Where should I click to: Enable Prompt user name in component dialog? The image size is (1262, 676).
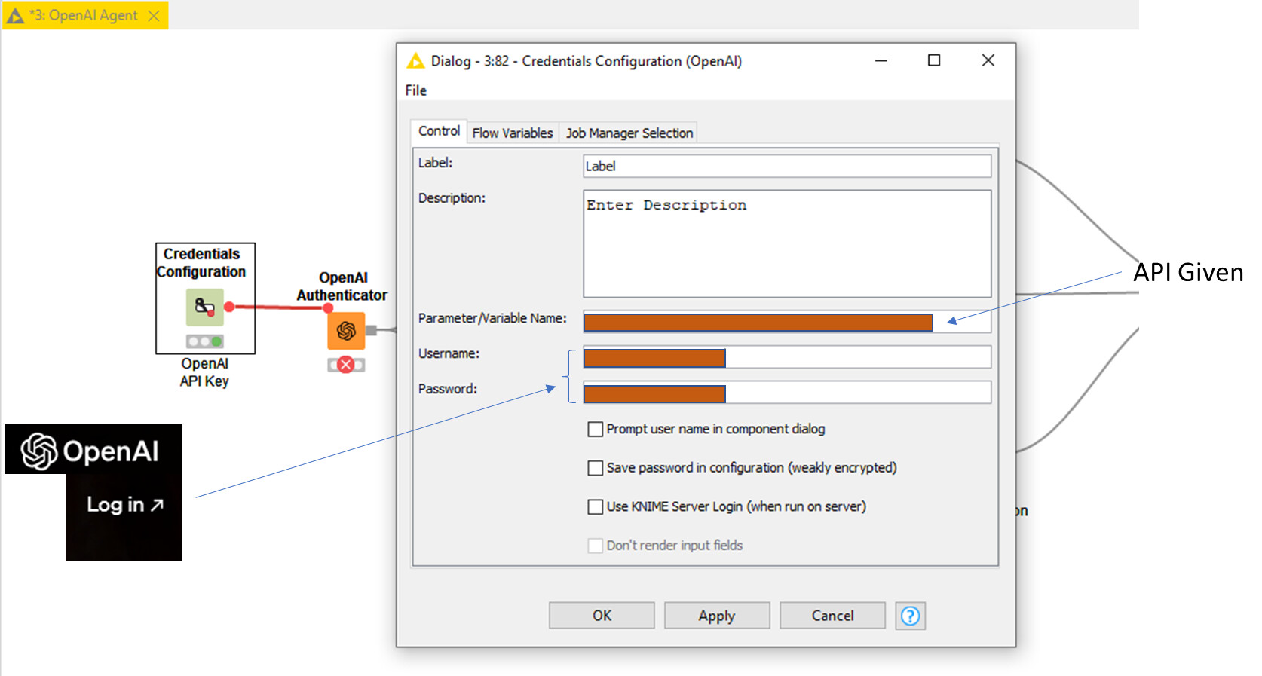596,429
